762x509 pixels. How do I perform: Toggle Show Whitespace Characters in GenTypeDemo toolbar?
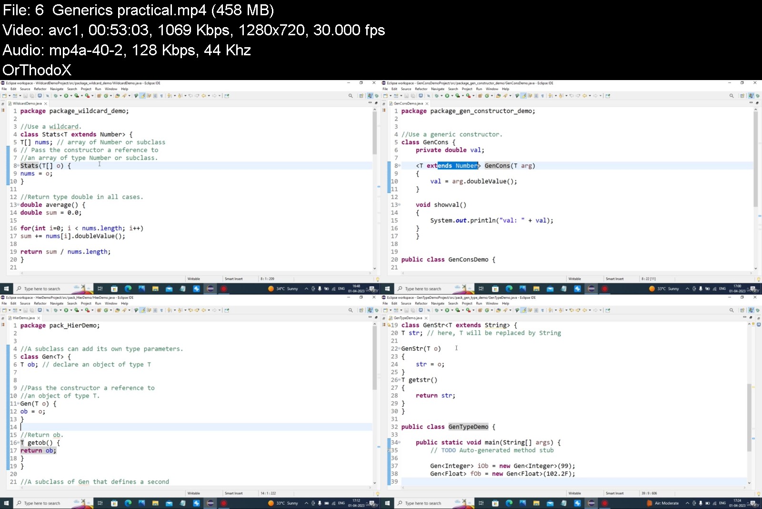[x=542, y=310]
